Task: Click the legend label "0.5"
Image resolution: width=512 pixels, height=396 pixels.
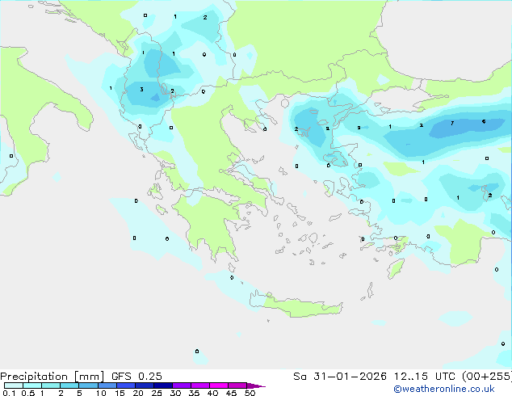Action: tap(28, 393)
